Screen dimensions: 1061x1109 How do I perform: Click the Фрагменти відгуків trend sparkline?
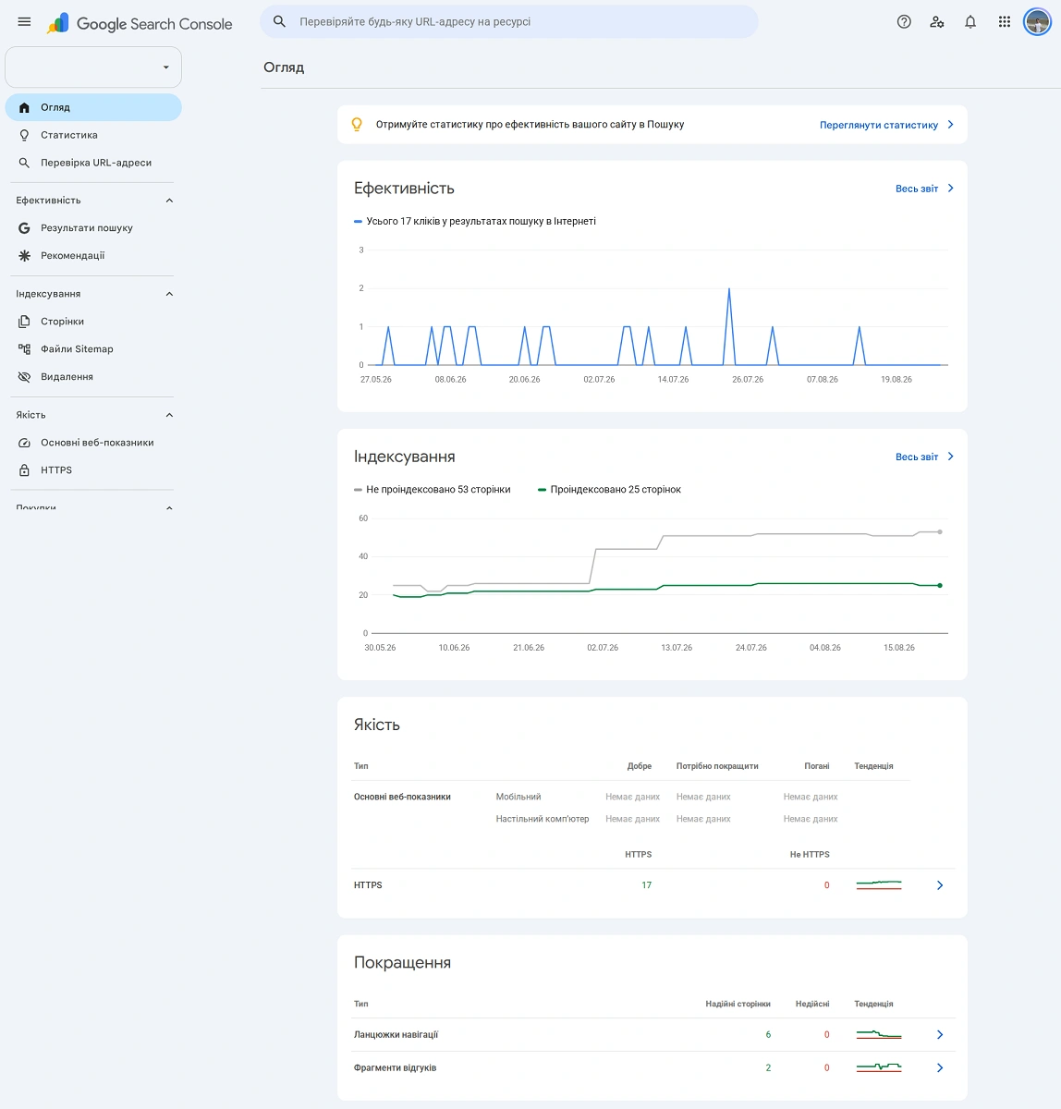point(879,1068)
